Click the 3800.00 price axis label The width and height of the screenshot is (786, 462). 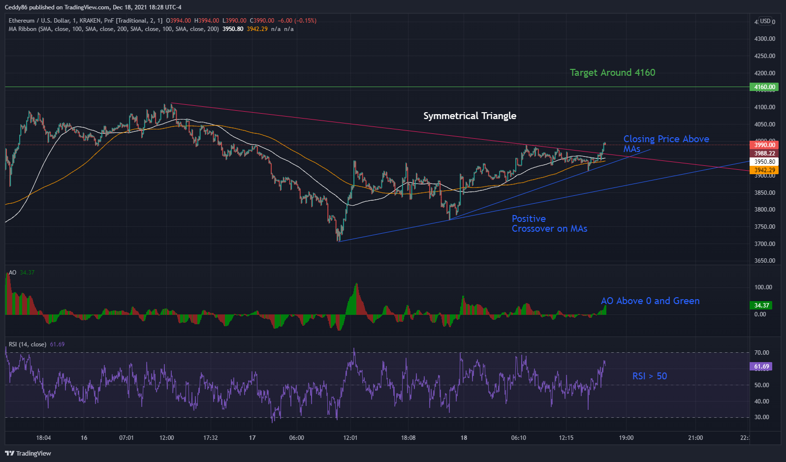[765, 210]
